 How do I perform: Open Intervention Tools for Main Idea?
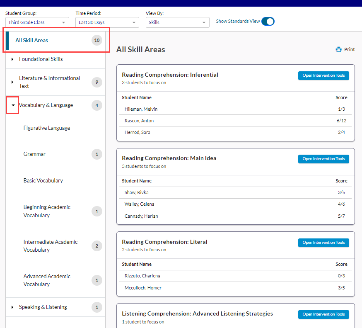[323, 159]
